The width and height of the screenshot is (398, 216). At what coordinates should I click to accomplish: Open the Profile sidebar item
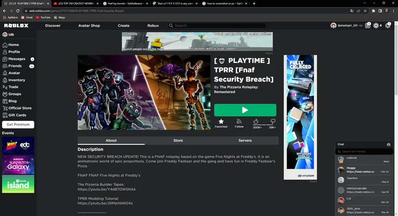click(11, 52)
